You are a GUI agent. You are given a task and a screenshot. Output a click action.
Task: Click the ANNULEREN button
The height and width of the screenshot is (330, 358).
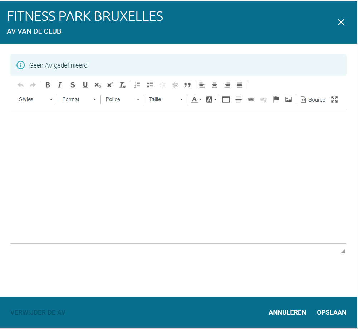tap(287, 312)
